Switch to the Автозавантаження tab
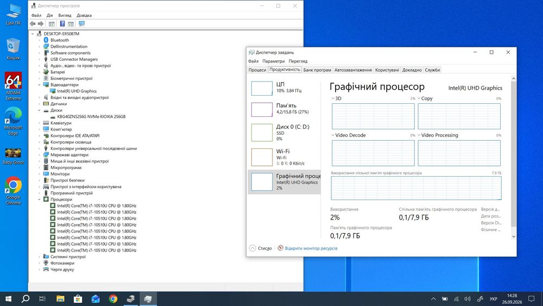This screenshot has width=543, height=306. tap(353, 70)
